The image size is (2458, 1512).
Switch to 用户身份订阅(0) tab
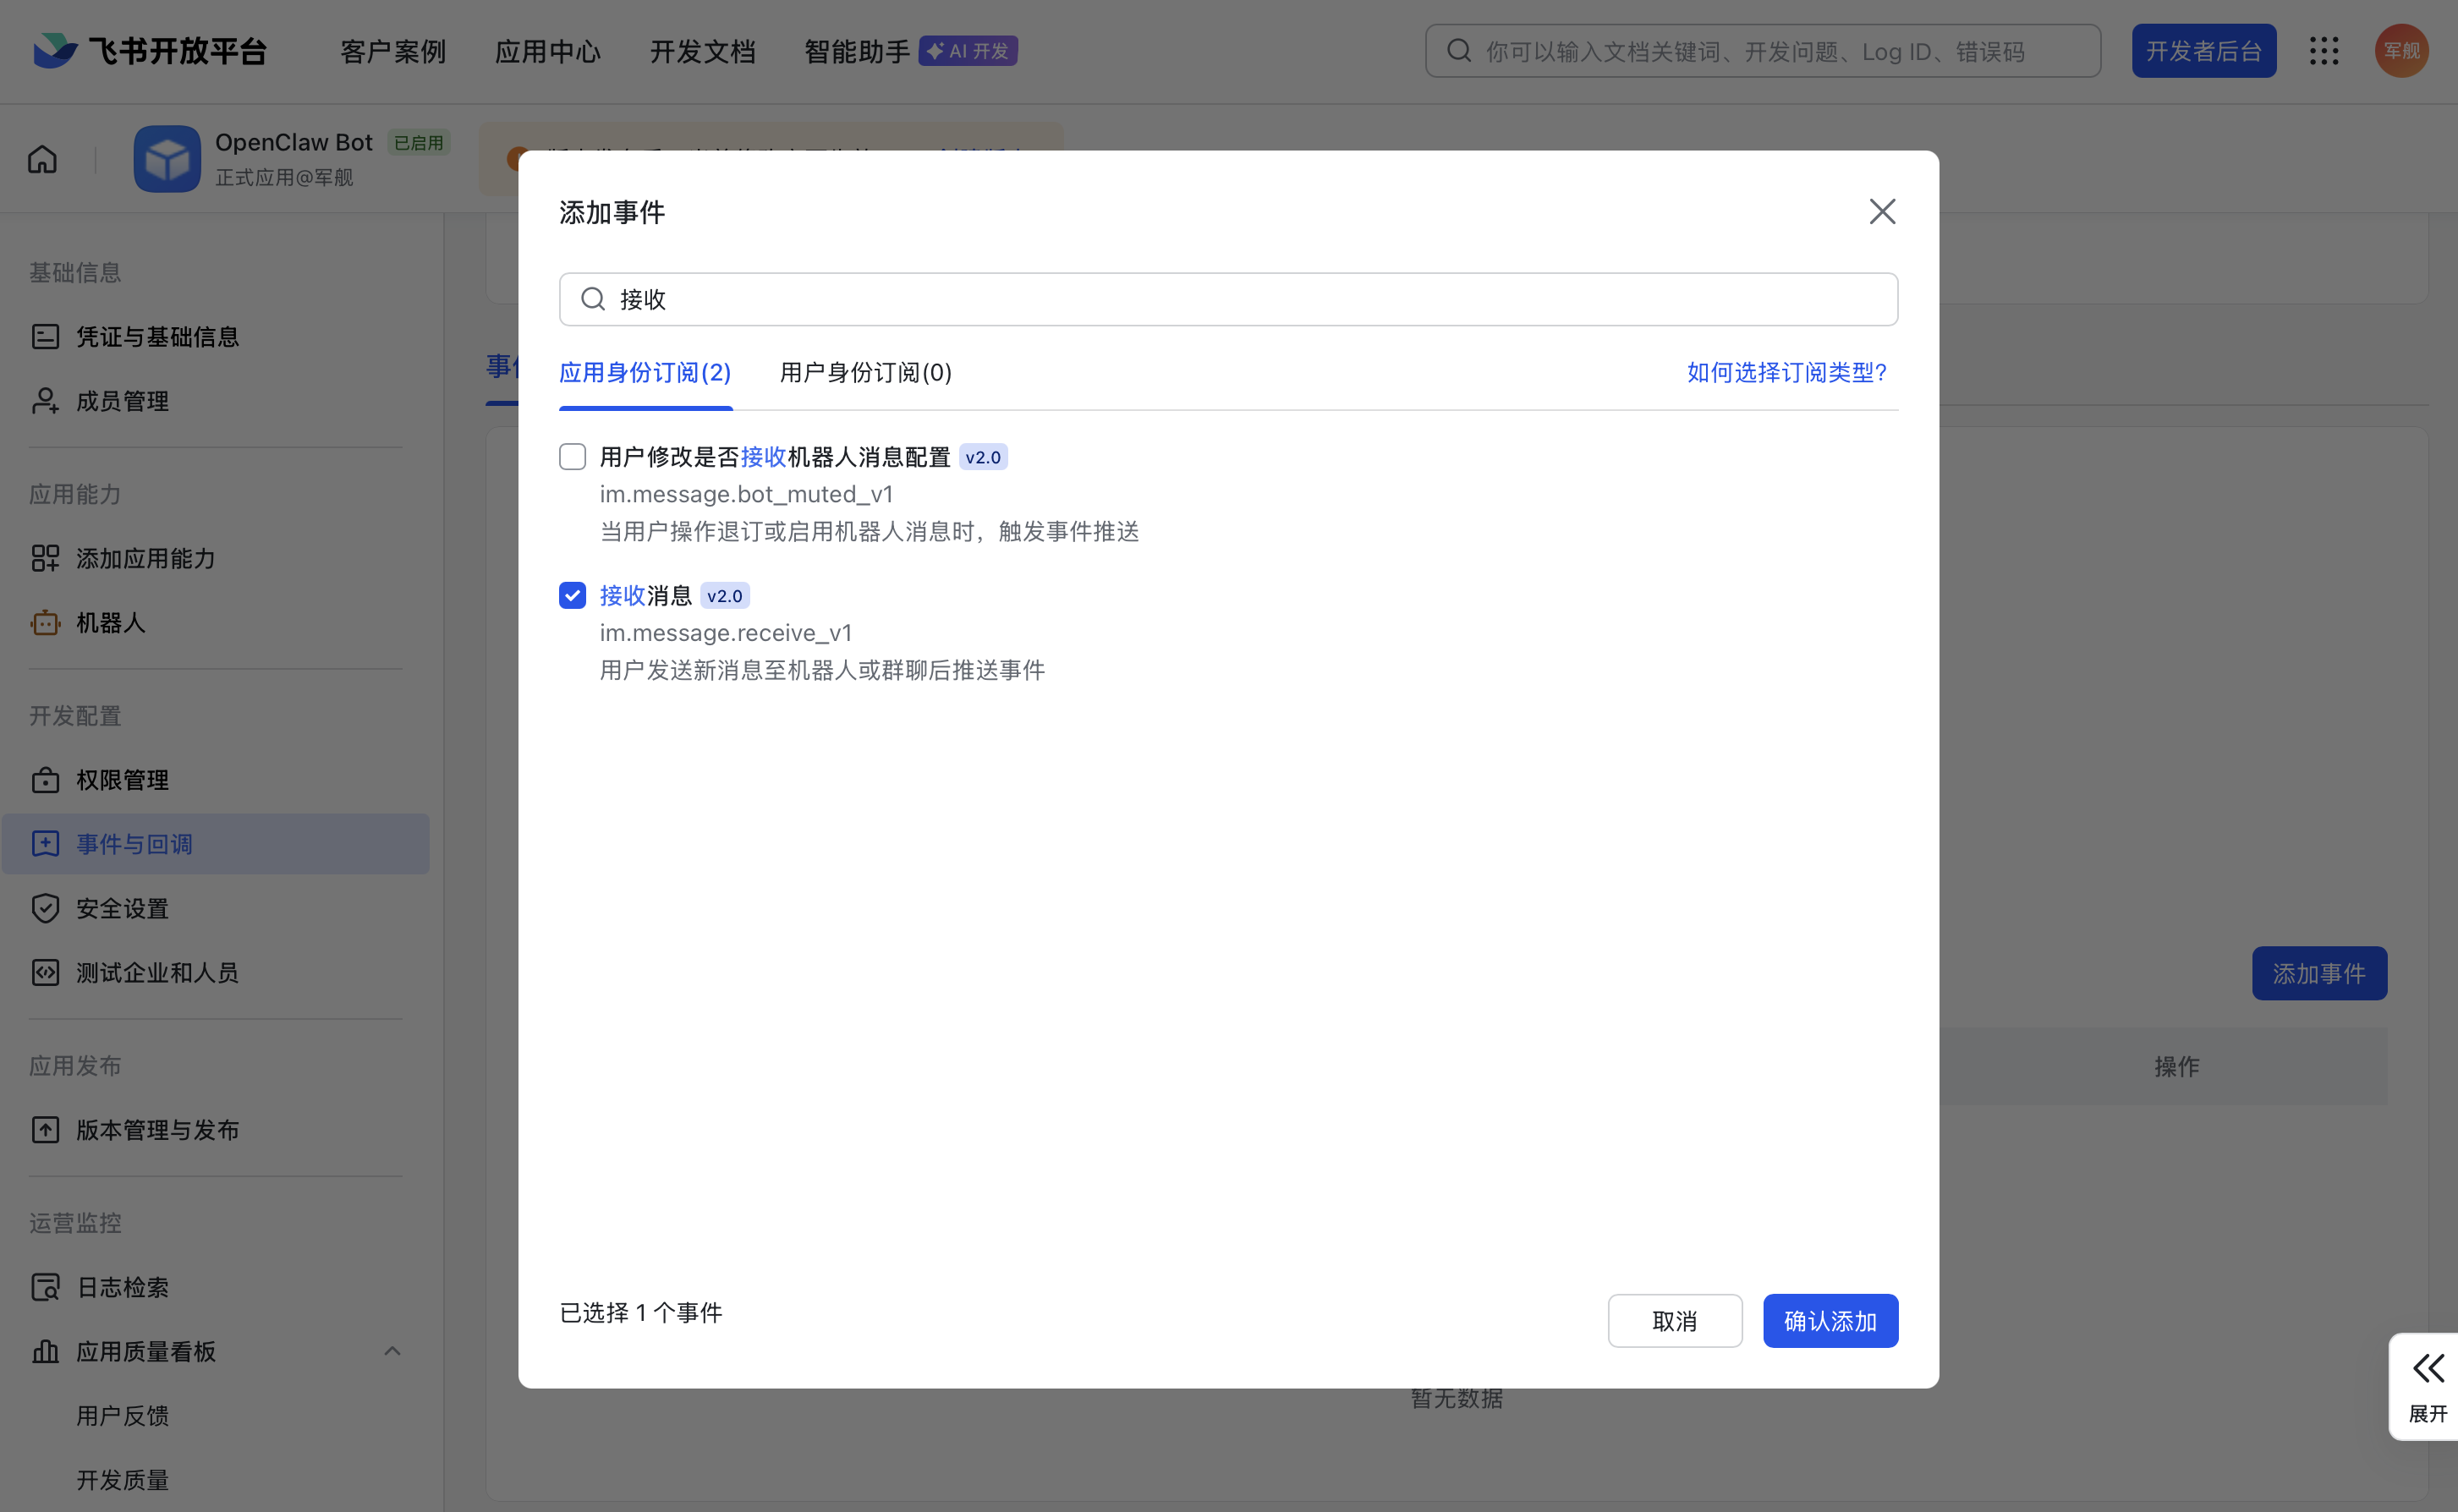tap(865, 373)
